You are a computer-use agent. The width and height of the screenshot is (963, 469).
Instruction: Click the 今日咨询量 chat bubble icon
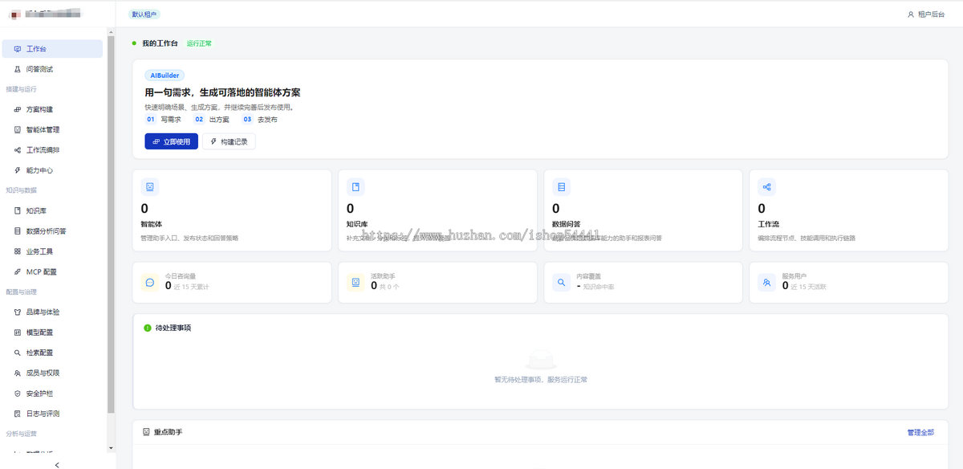pyautogui.click(x=150, y=283)
